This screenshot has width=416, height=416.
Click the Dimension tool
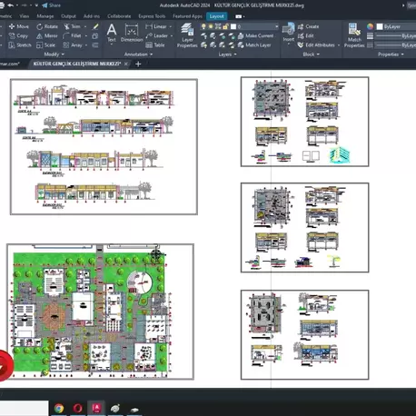click(132, 34)
